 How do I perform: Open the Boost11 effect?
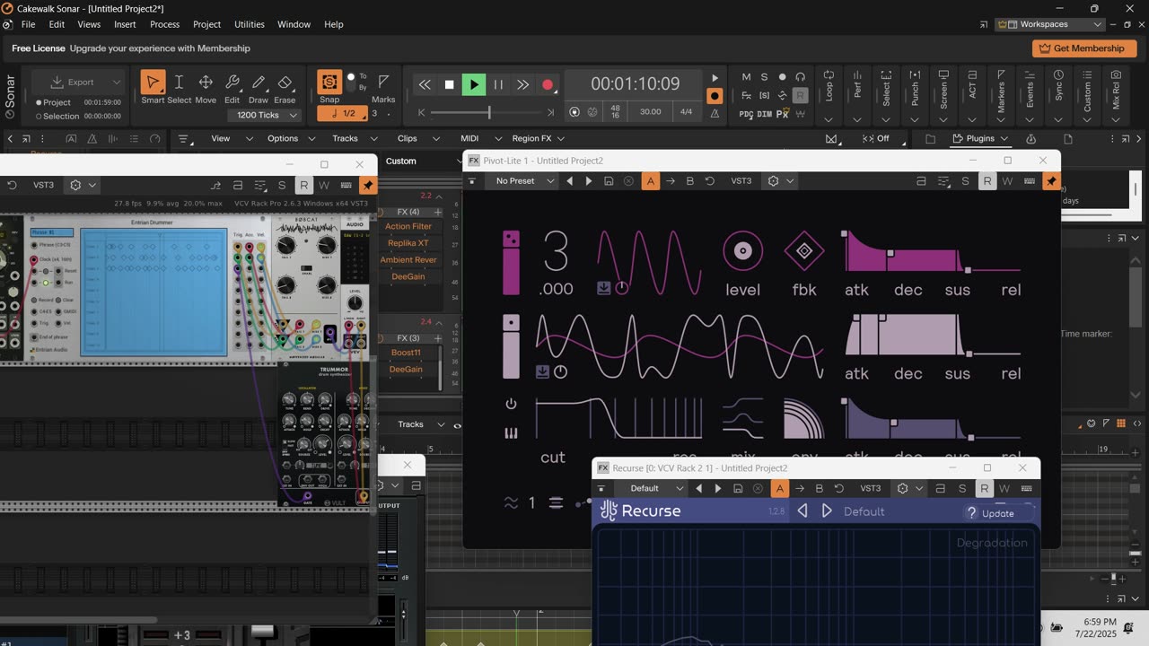point(406,353)
